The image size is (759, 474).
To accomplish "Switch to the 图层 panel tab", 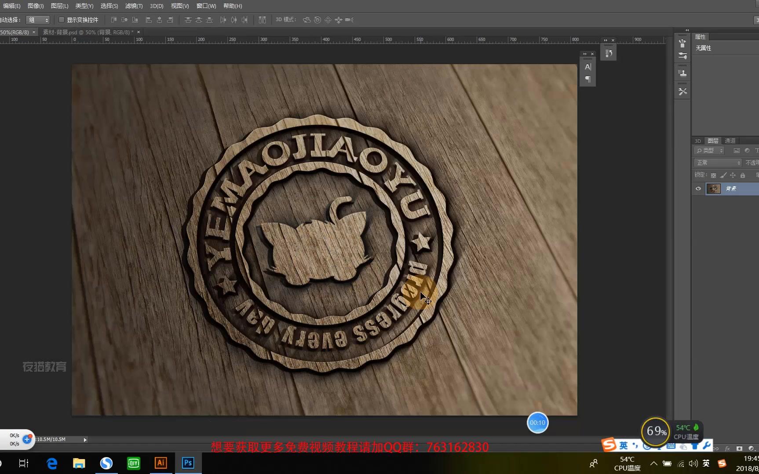I will point(713,141).
